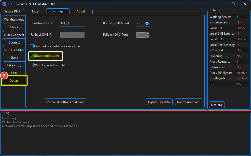Image resolution: width=251 pixels, height=156 pixels.
Task: Switch to the Secure DNS tab
Action: click(x=12, y=11)
